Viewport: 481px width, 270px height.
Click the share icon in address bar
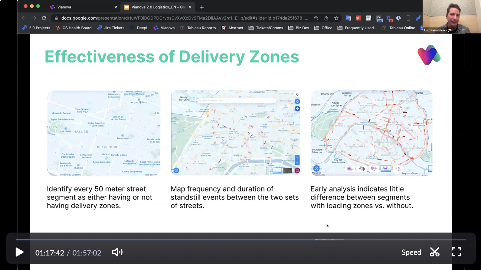click(326, 18)
